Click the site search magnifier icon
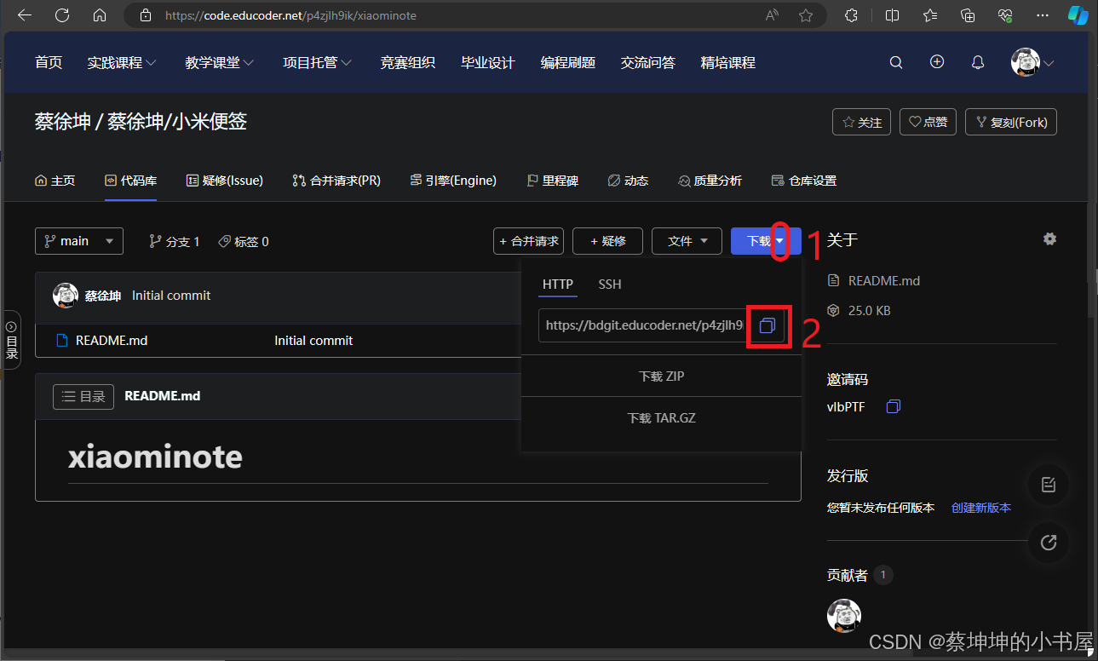Screen dimensions: 1098x661 coord(896,62)
